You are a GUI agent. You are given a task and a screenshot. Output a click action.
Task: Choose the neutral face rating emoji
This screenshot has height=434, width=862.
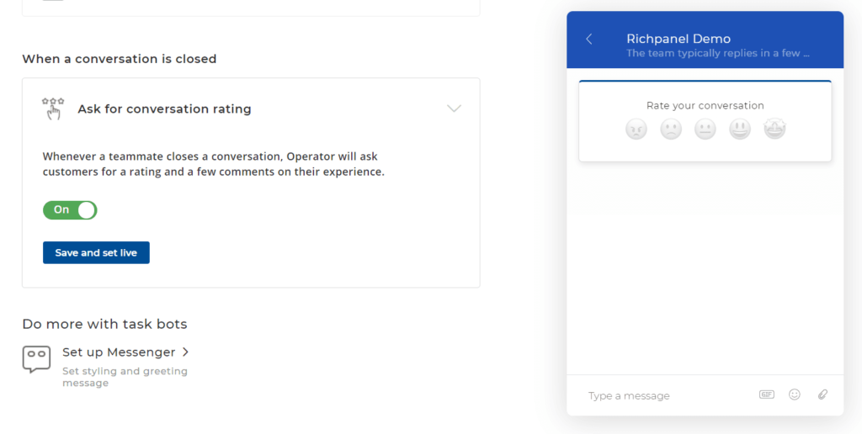(705, 130)
